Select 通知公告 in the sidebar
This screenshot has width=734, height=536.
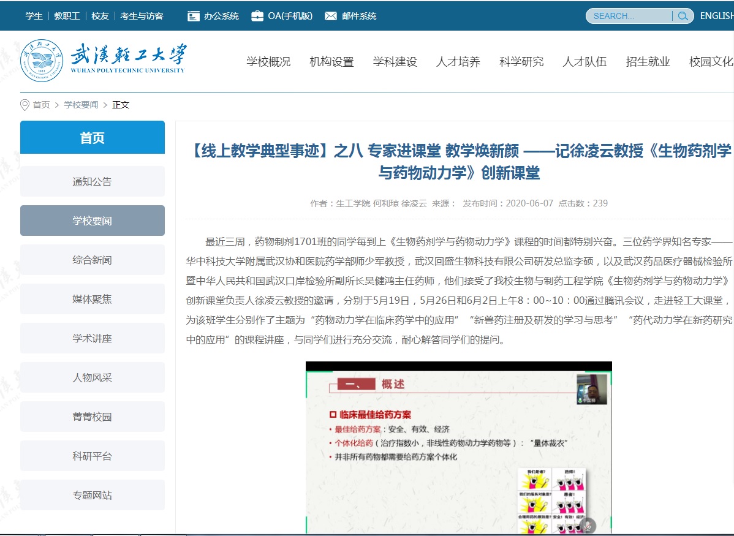[x=93, y=181]
